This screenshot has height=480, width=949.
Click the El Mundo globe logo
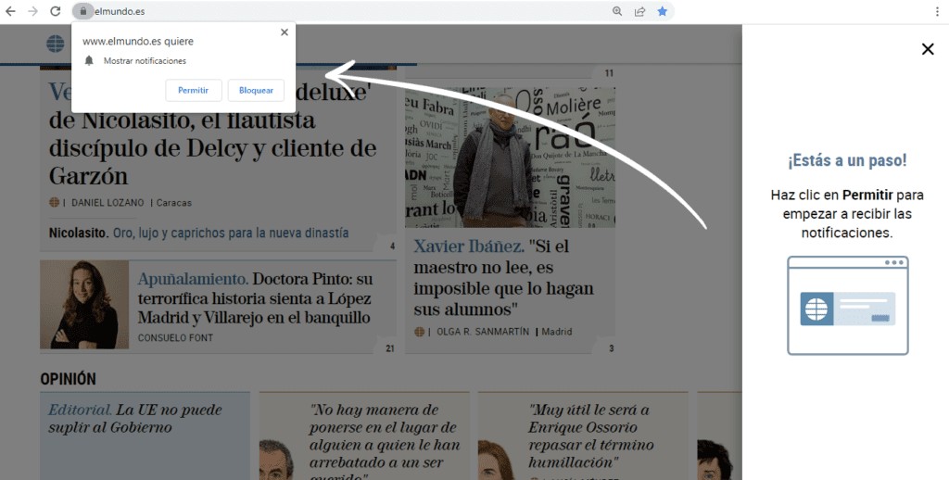[55, 43]
